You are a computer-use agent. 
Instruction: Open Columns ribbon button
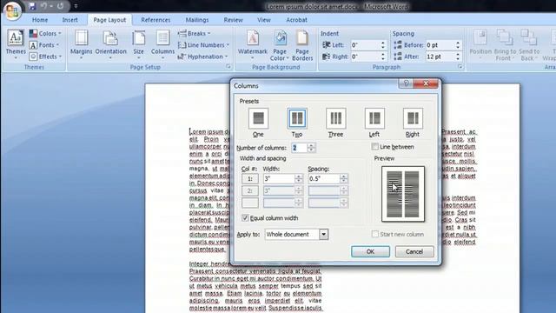(162, 44)
